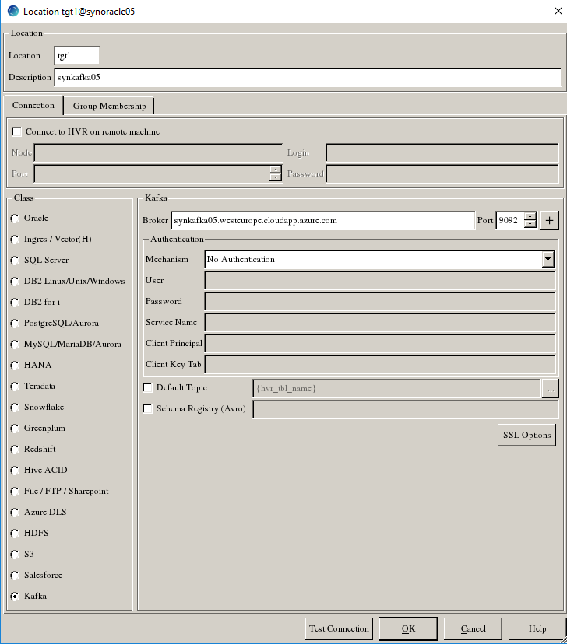The image size is (567, 644).
Task: Tick the Default Topic checkbox
Action: pyautogui.click(x=147, y=387)
